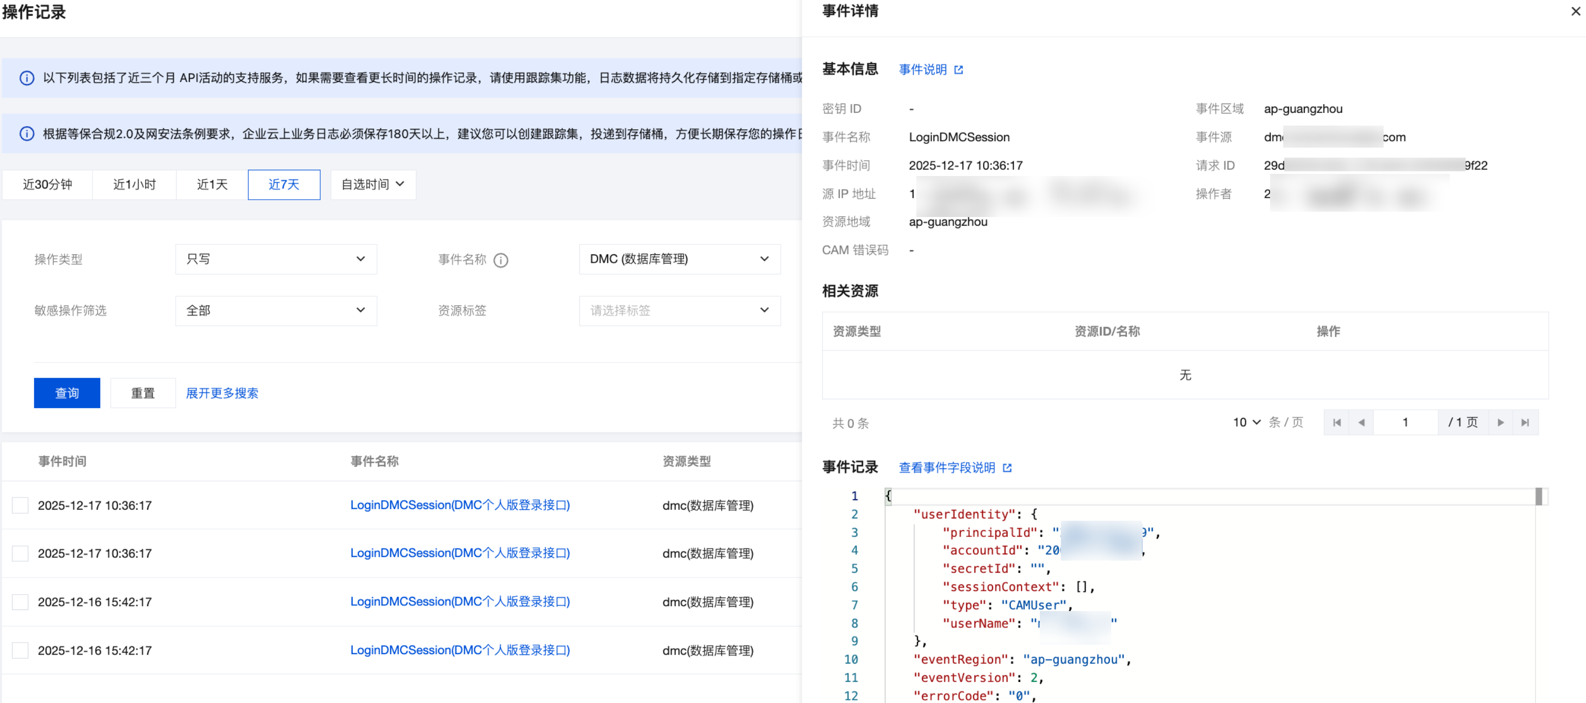
Task: Open the 请选择标签 resource tag dropdown
Action: (679, 311)
